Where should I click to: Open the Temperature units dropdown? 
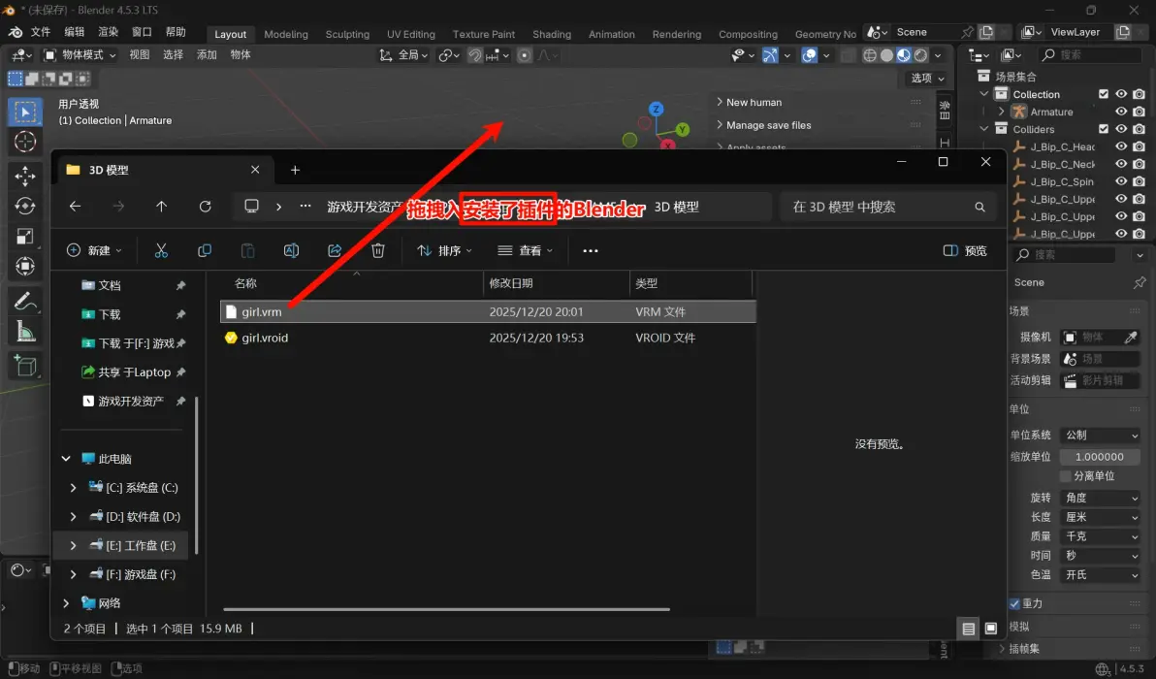[x=1101, y=574]
